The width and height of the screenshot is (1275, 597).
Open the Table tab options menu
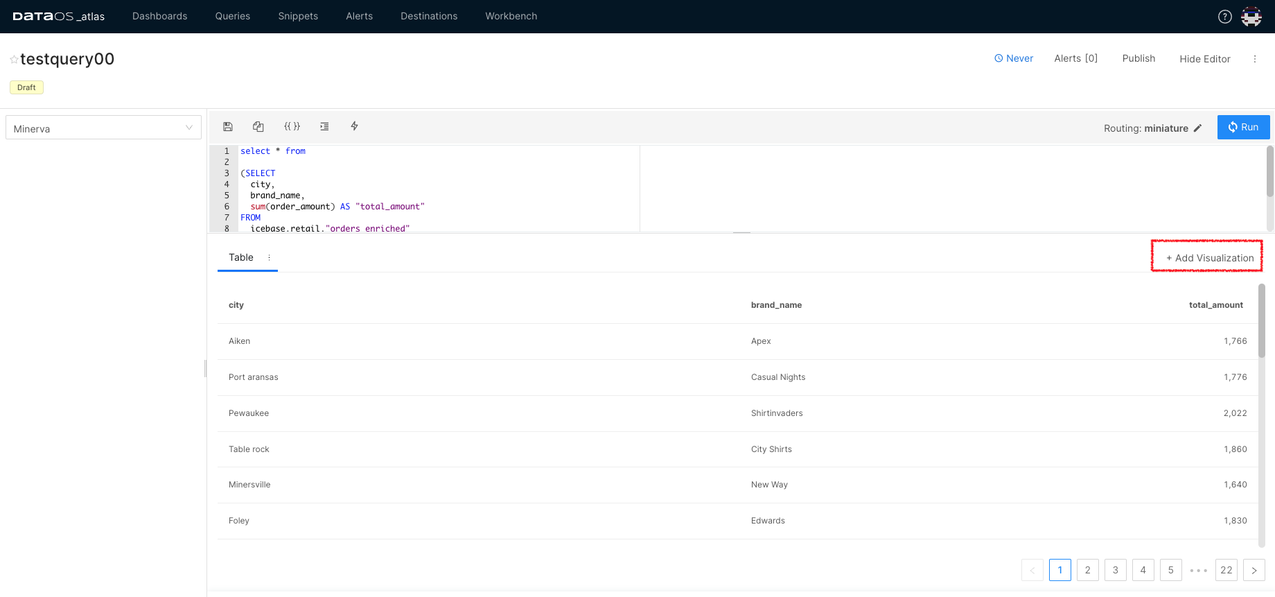tap(269, 257)
